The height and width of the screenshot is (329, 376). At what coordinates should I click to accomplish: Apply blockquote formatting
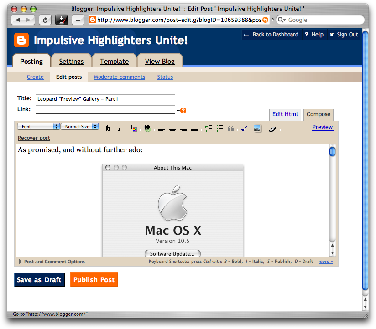pyautogui.click(x=230, y=129)
